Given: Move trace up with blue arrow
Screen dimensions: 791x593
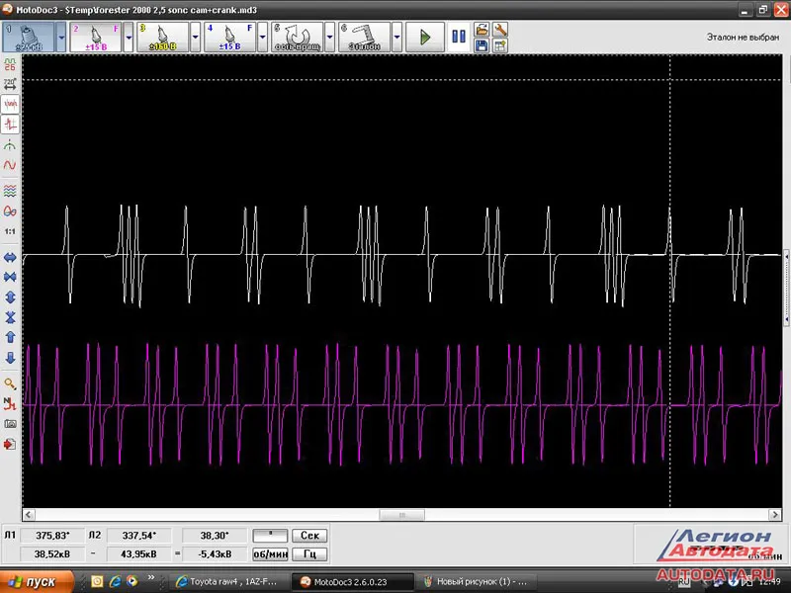Looking at the screenshot, I should [x=10, y=337].
